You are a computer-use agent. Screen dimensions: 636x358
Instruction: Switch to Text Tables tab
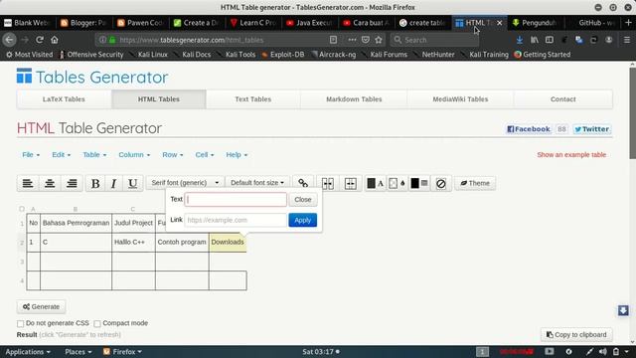pyautogui.click(x=253, y=99)
